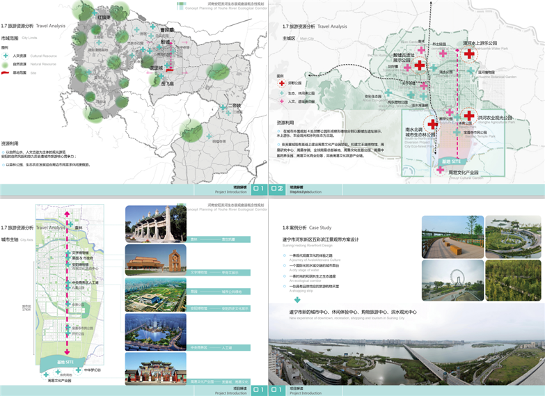Screen dimensions: 545x396
Task: Click the teal cross beside 中央商务区人工湖
Action: 68,283
